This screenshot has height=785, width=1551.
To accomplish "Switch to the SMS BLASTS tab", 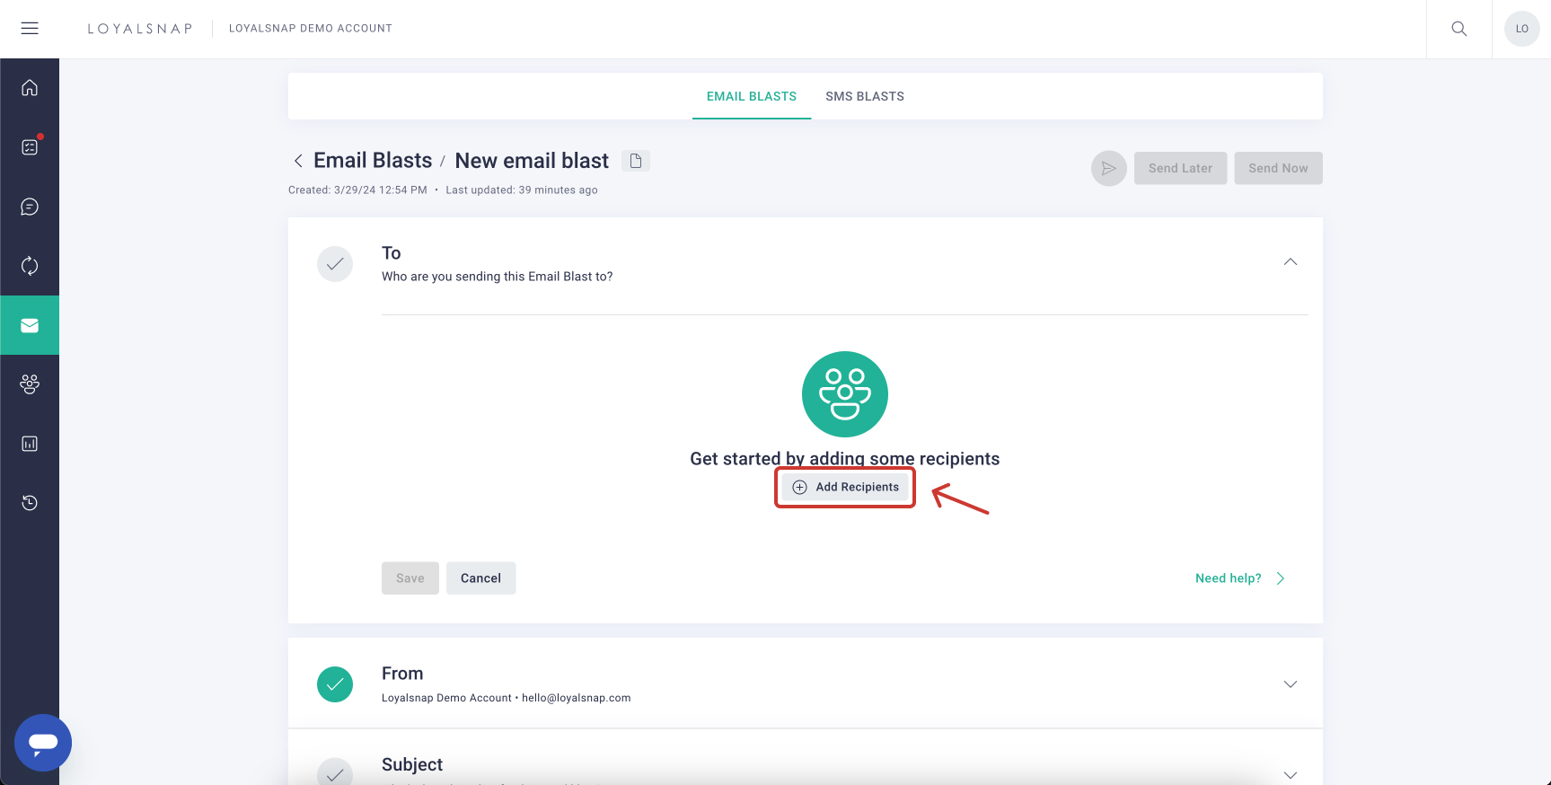I will pos(865,95).
